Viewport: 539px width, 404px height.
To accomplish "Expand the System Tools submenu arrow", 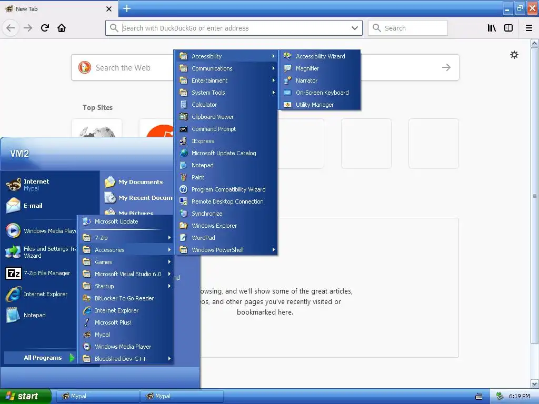I will (274, 93).
